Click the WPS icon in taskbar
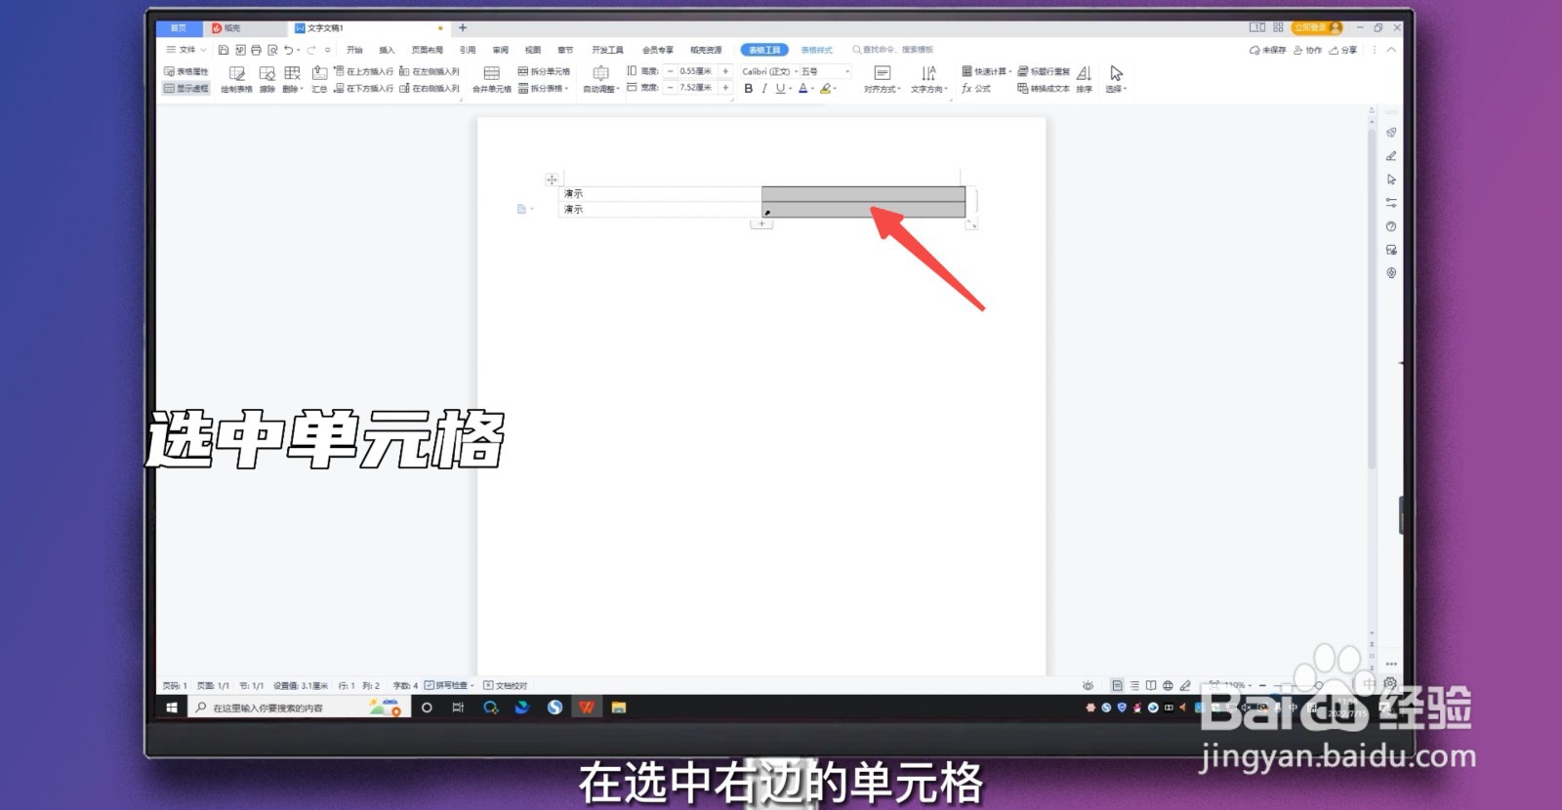 pyautogui.click(x=586, y=708)
